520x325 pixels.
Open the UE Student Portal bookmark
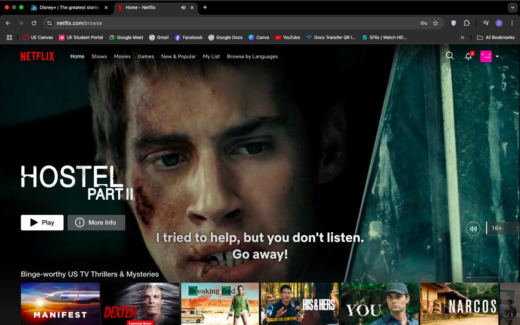[x=81, y=38]
